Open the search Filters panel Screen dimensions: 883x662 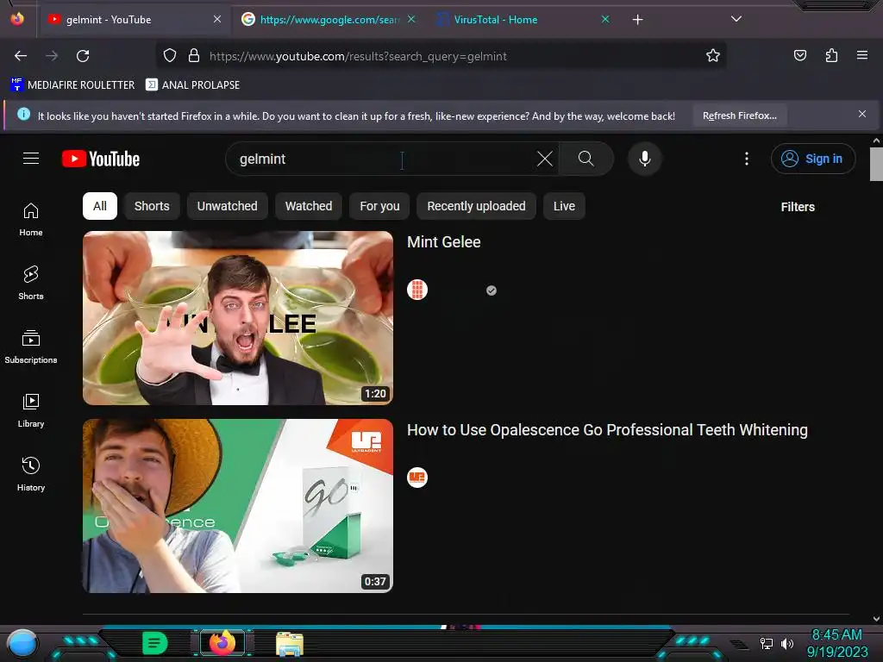[x=798, y=207]
